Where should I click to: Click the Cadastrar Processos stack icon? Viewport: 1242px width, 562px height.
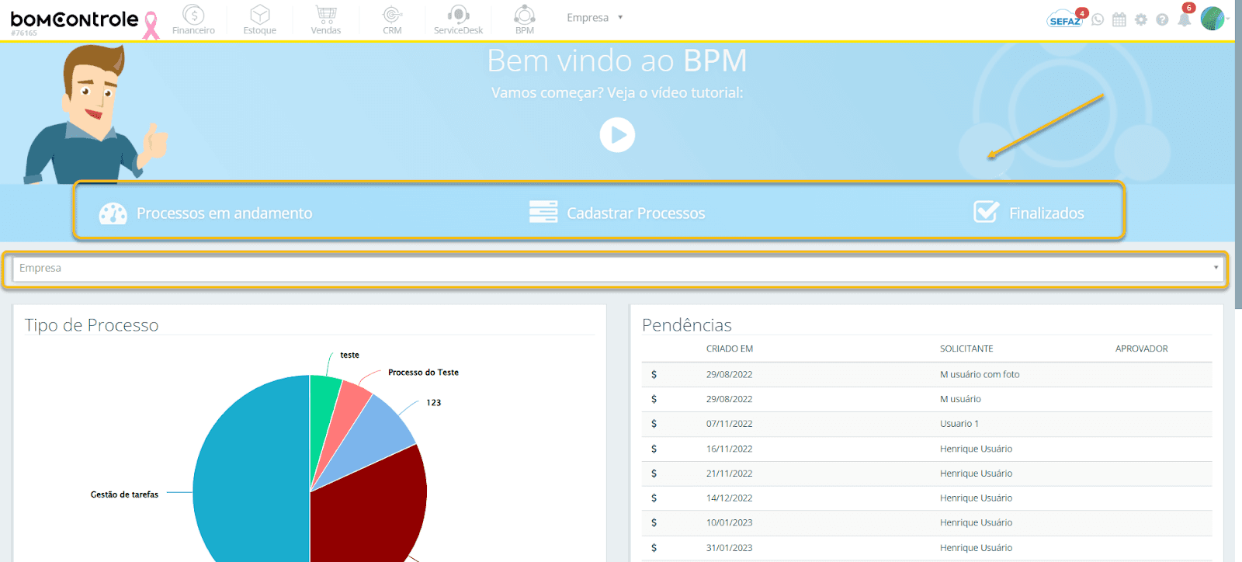(x=543, y=212)
